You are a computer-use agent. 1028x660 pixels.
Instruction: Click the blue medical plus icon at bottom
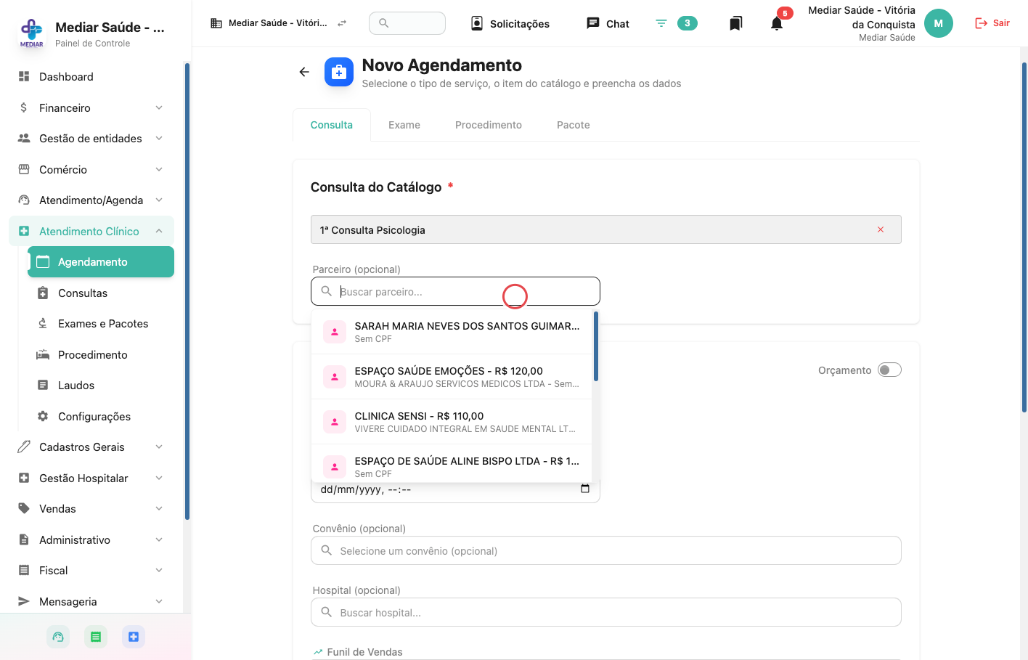click(x=134, y=637)
